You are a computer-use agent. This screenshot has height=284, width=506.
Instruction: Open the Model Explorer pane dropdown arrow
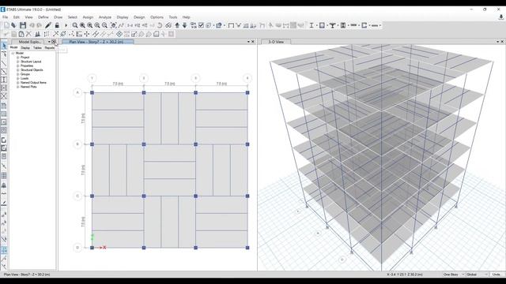tap(49, 42)
